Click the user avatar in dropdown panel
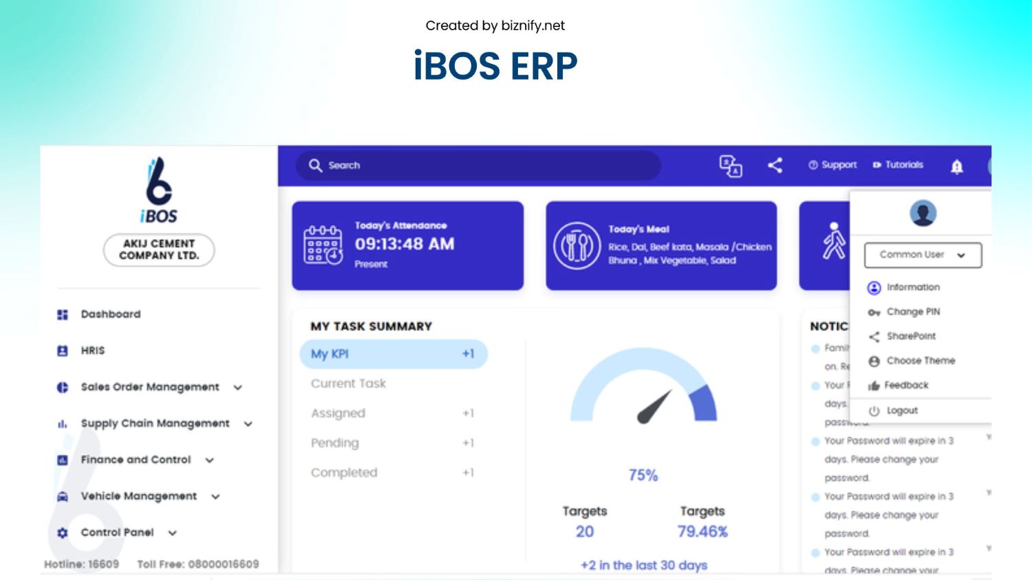 [923, 213]
